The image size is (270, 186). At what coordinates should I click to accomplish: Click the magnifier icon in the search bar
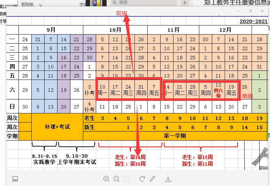click(114, 2)
